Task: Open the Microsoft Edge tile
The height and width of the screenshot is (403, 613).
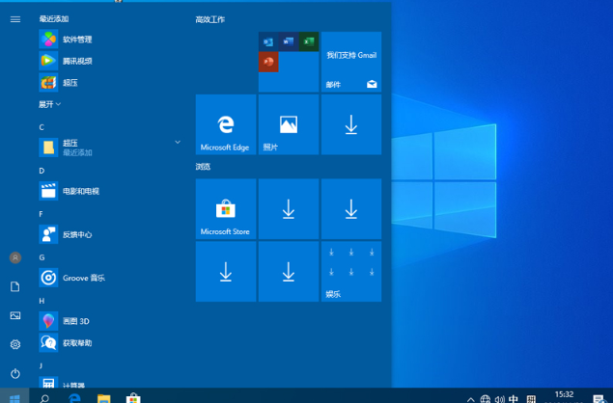Action: (226, 124)
